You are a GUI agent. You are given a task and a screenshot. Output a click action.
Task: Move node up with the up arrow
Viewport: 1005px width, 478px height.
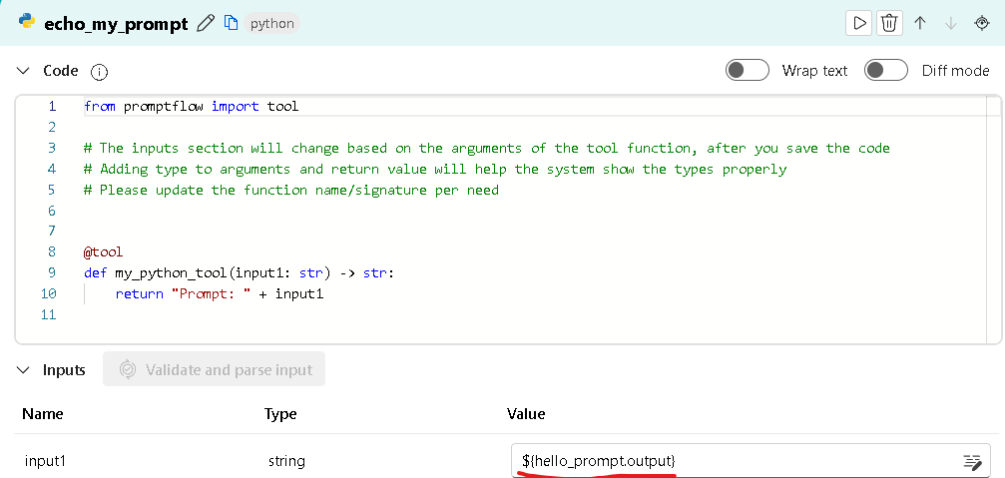[920, 23]
